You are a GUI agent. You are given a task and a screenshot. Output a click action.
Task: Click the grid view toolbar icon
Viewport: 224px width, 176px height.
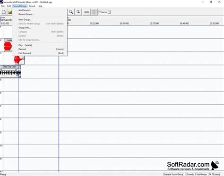pyautogui.click(x=94, y=12)
